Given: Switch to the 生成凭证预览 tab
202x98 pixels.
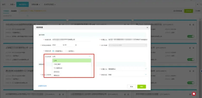Looking at the screenshot, I should pos(49,4).
